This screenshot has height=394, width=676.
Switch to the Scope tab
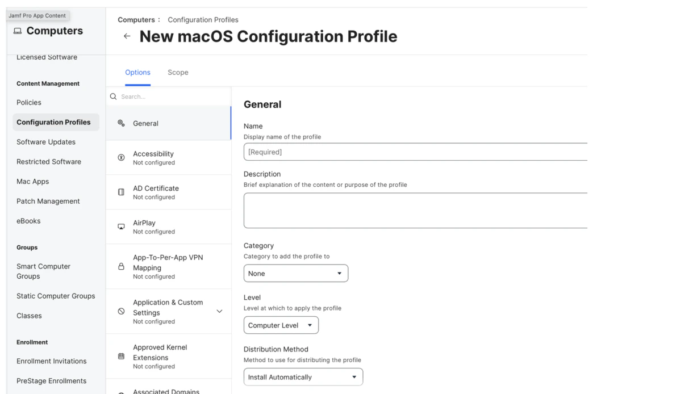(x=178, y=73)
